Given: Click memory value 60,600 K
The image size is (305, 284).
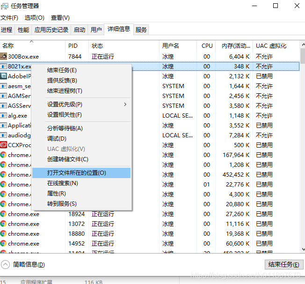Looking at the screenshot, I should 238,243.
